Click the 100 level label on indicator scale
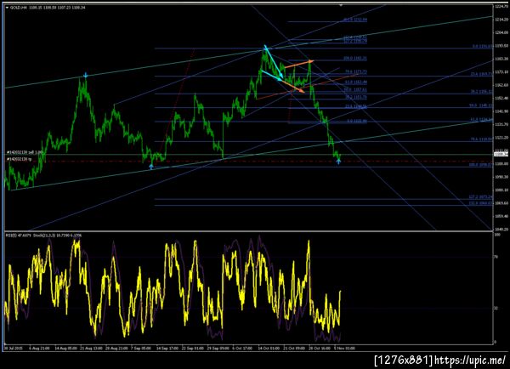The image size is (510, 369). tap(496, 235)
